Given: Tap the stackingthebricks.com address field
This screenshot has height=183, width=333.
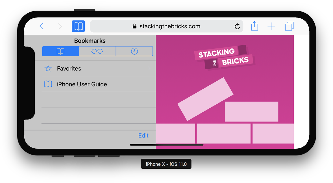Looking at the screenshot, I should (x=170, y=26).
